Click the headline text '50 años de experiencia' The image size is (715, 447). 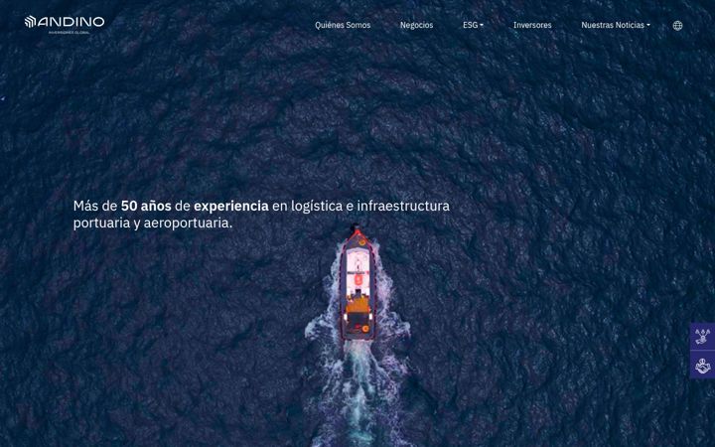(x=195, y=207)
